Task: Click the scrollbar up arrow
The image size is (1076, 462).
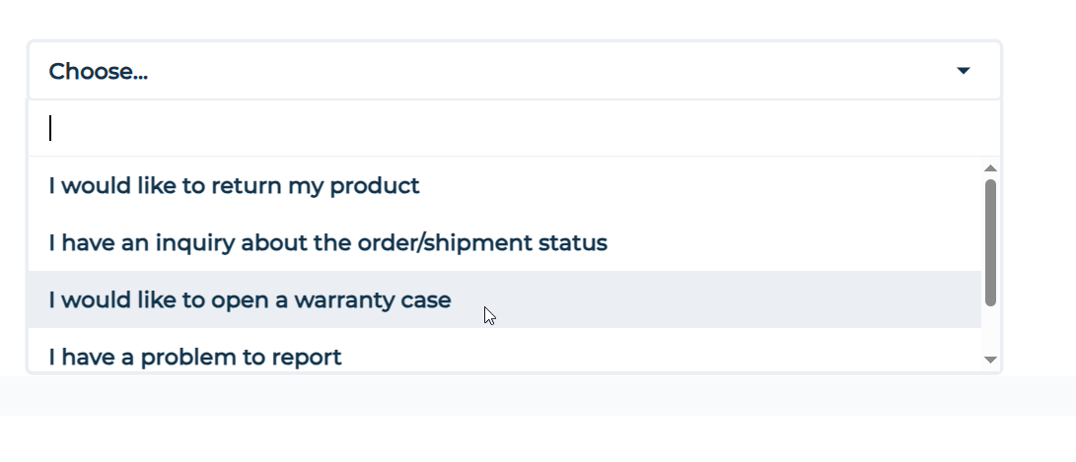Action: (991, 168)
